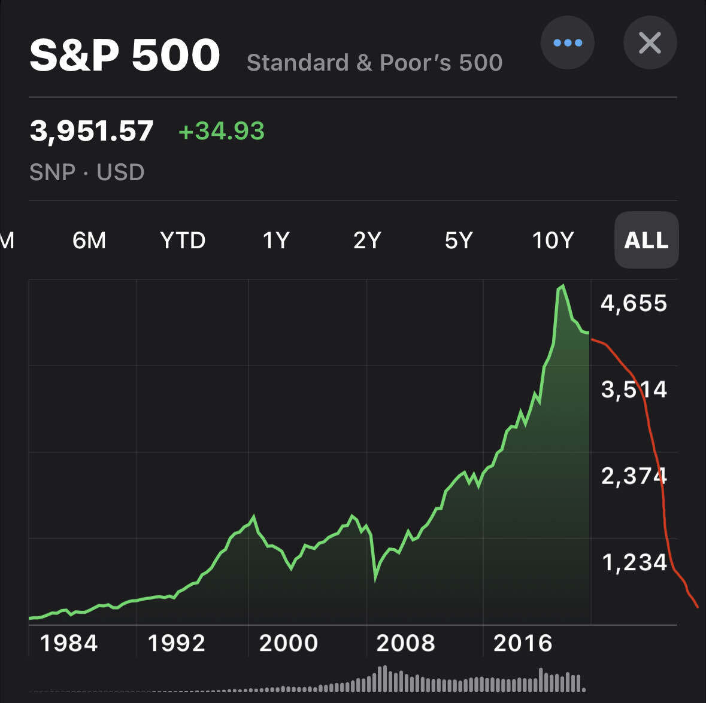Enable the YTD chart view
The image size is (706, 703).
tap(183, 240)
